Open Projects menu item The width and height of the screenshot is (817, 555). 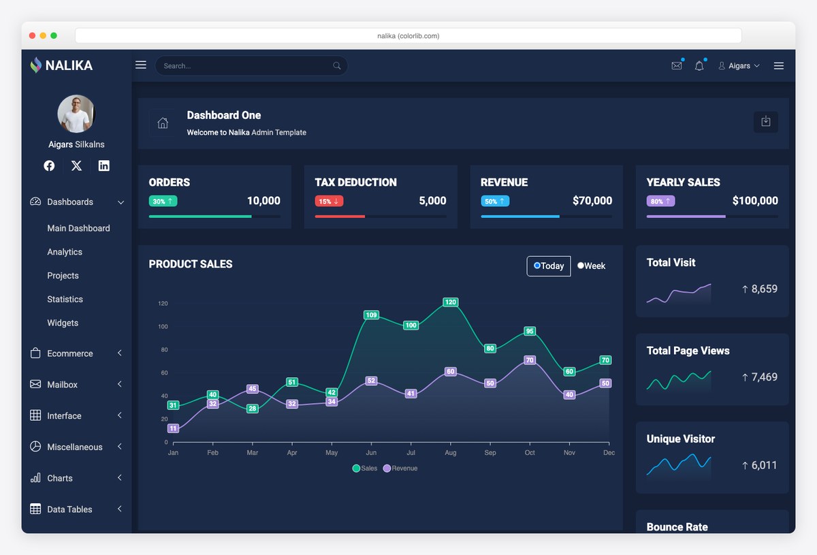click(x=63, y=276)
